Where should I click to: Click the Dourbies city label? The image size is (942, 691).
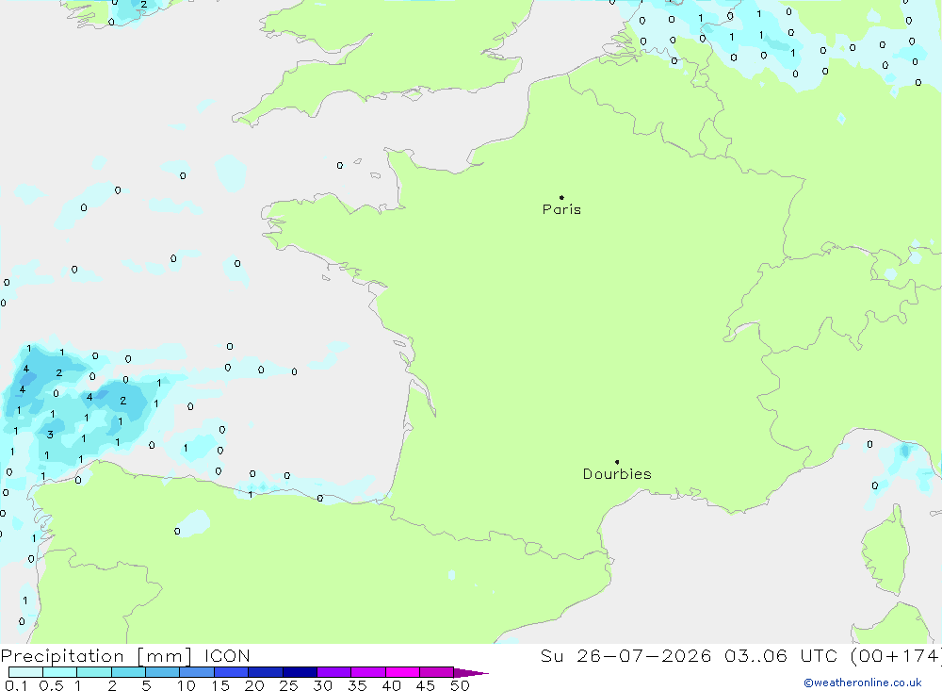point(617,474)
